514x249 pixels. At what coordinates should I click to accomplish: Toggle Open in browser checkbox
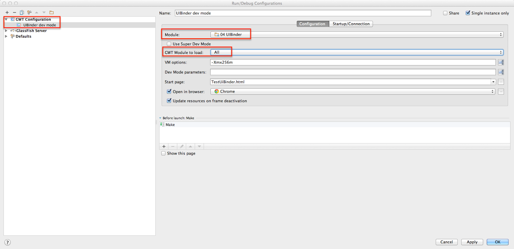pos(169,92)
